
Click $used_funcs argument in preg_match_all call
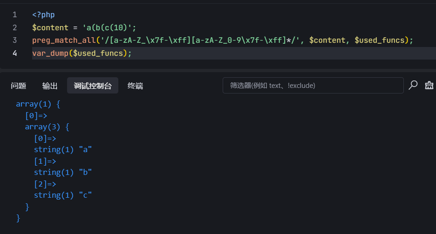pos(379,40)
